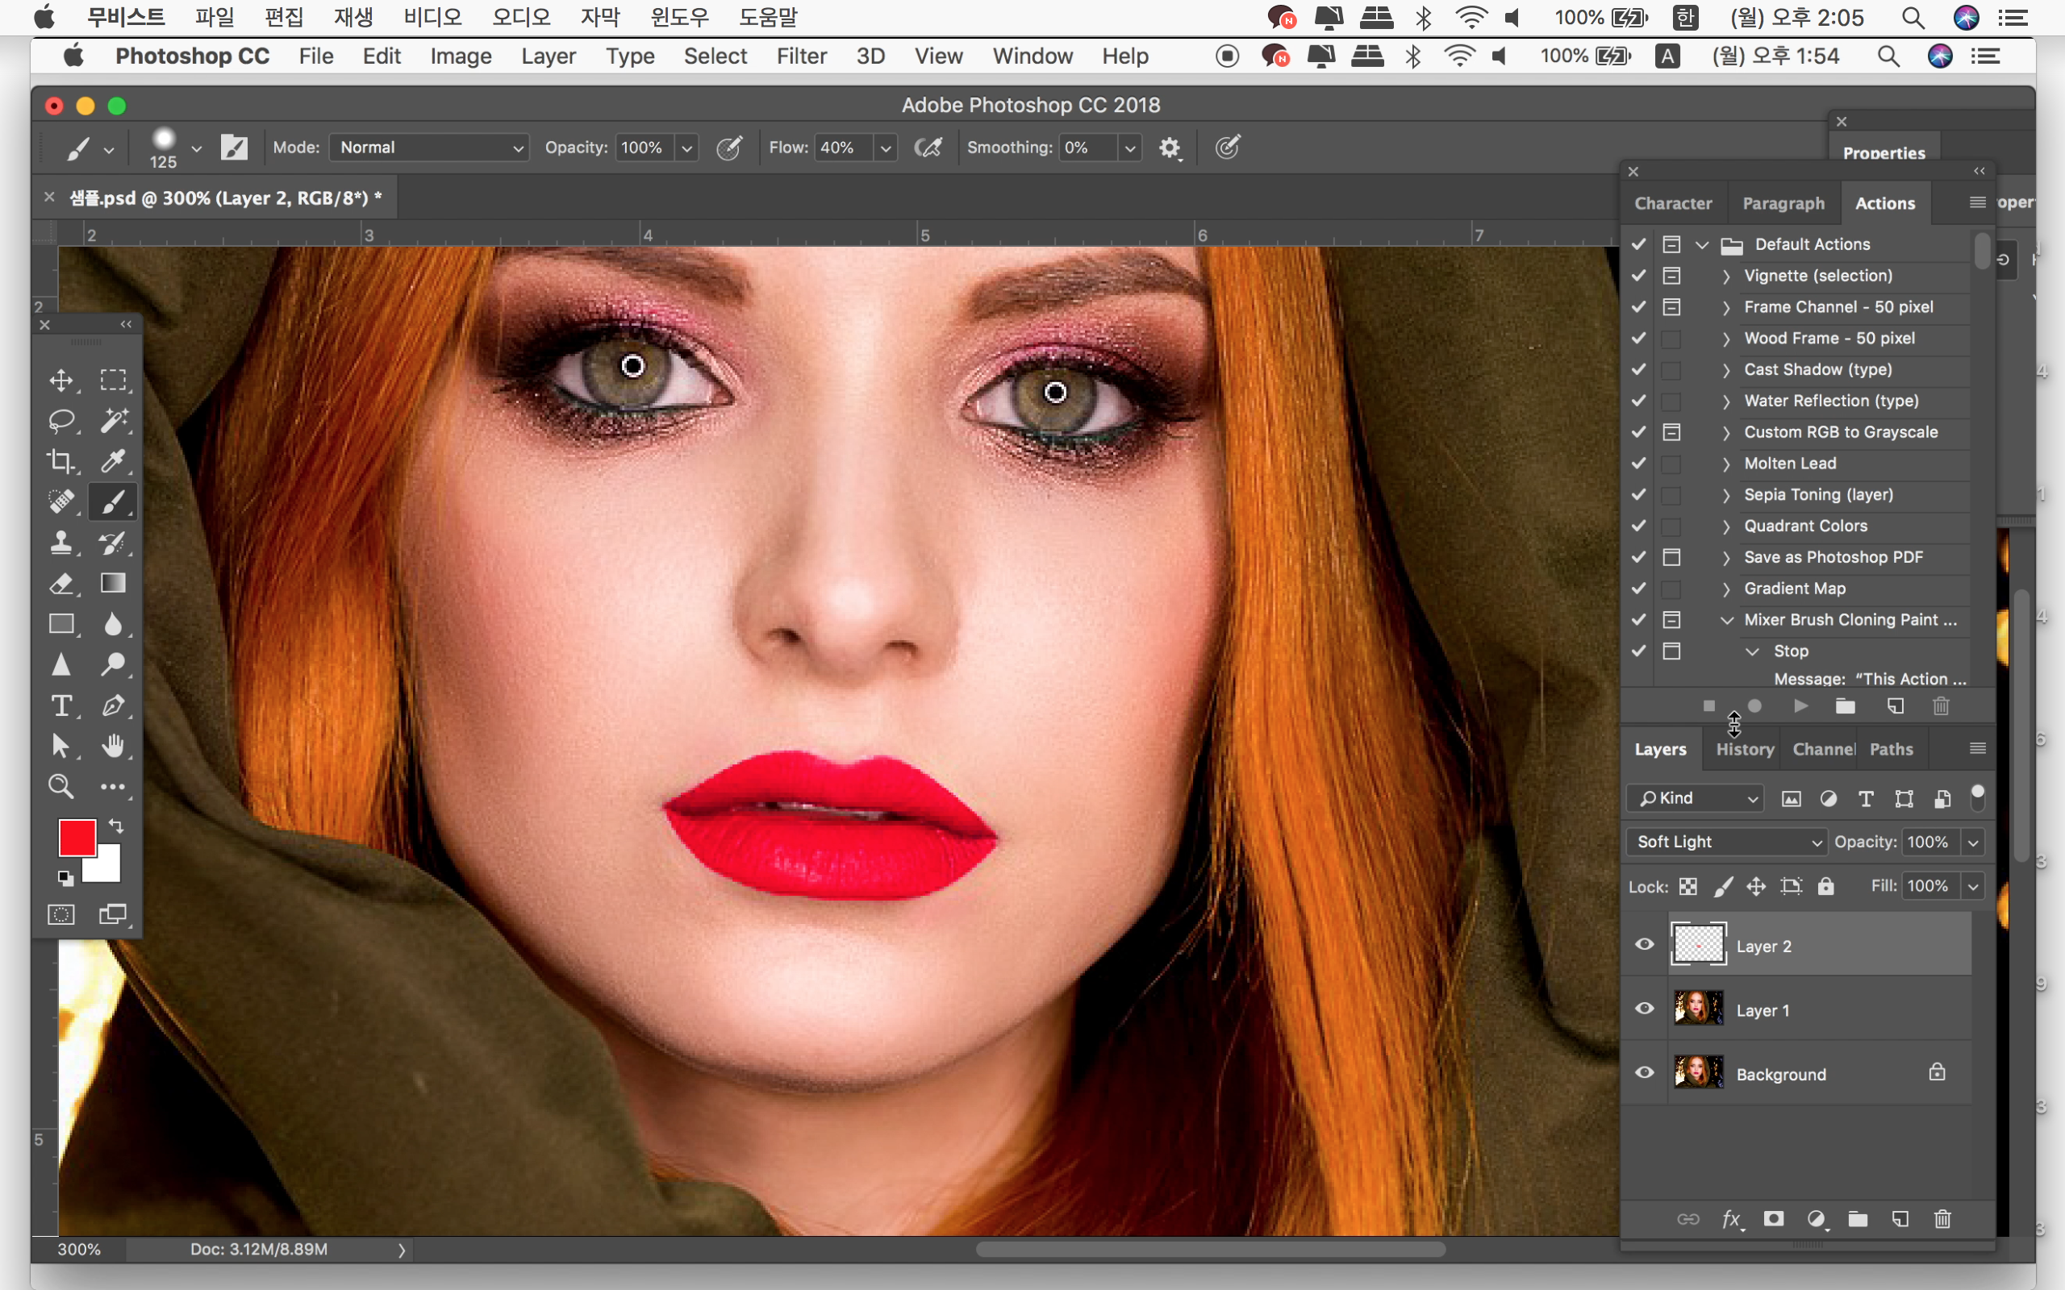Screen dimensions: 2065x1290
Task: Select the Magic Wand tool
Action: tap(114, 421)
